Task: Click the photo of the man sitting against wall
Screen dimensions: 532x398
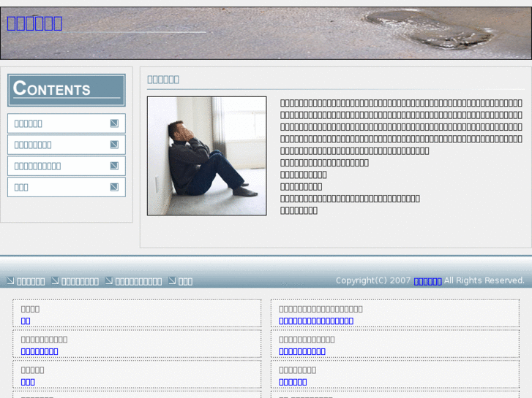Action: pos(207,156)
